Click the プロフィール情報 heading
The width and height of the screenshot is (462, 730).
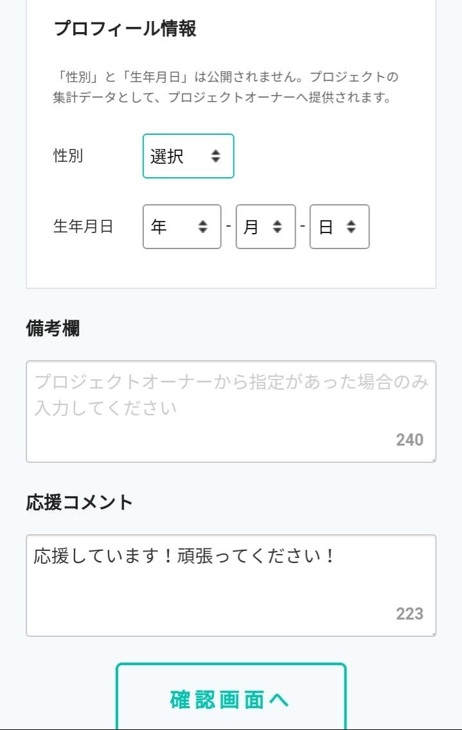(x=125, y=29)
